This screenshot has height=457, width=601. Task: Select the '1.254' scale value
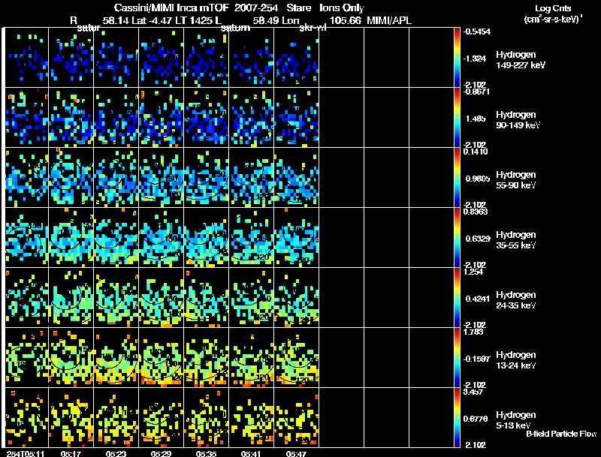click(x=473, y=272)
